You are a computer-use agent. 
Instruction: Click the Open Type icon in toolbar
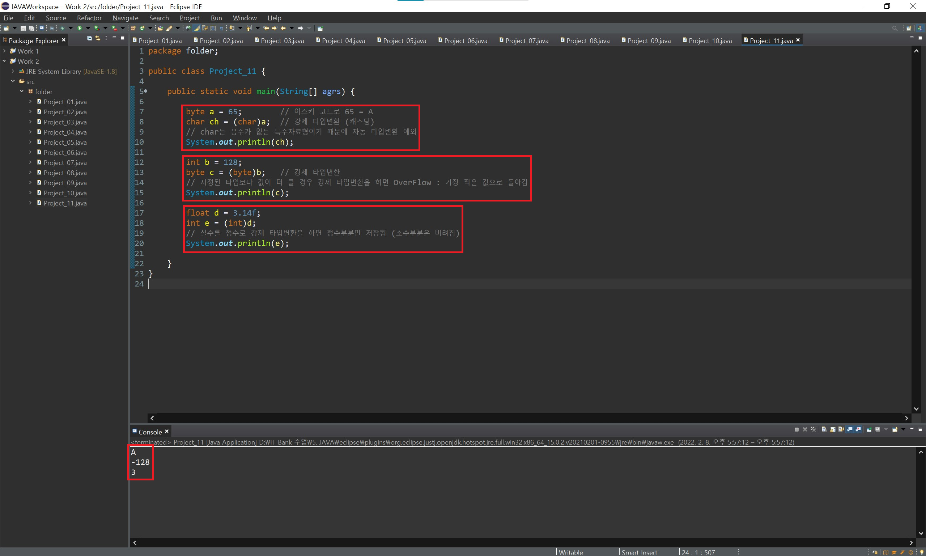[160, 28]
